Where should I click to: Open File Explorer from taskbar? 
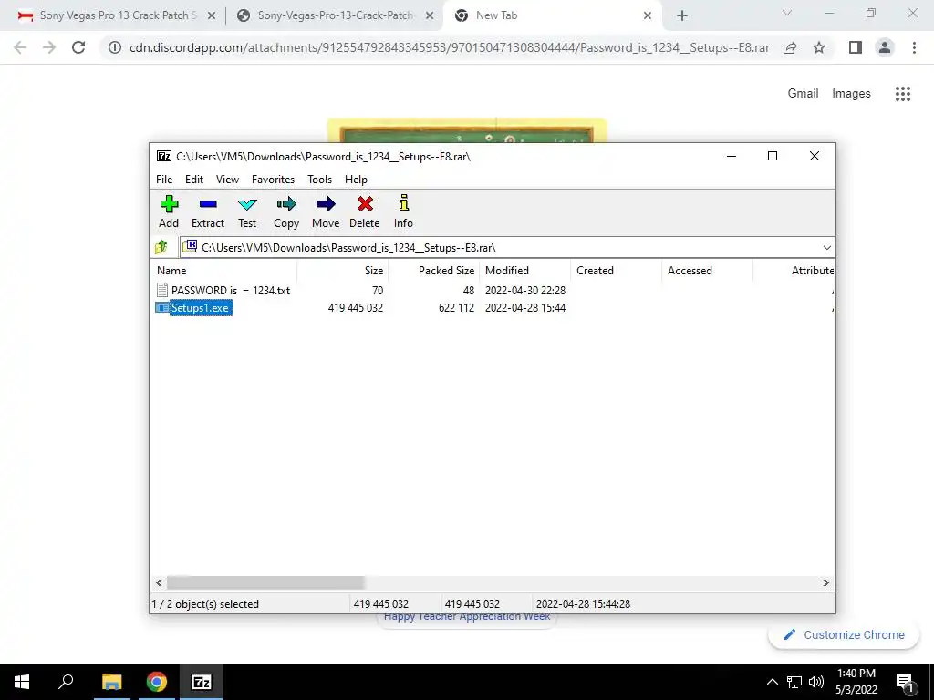click(x=111, y=682)
